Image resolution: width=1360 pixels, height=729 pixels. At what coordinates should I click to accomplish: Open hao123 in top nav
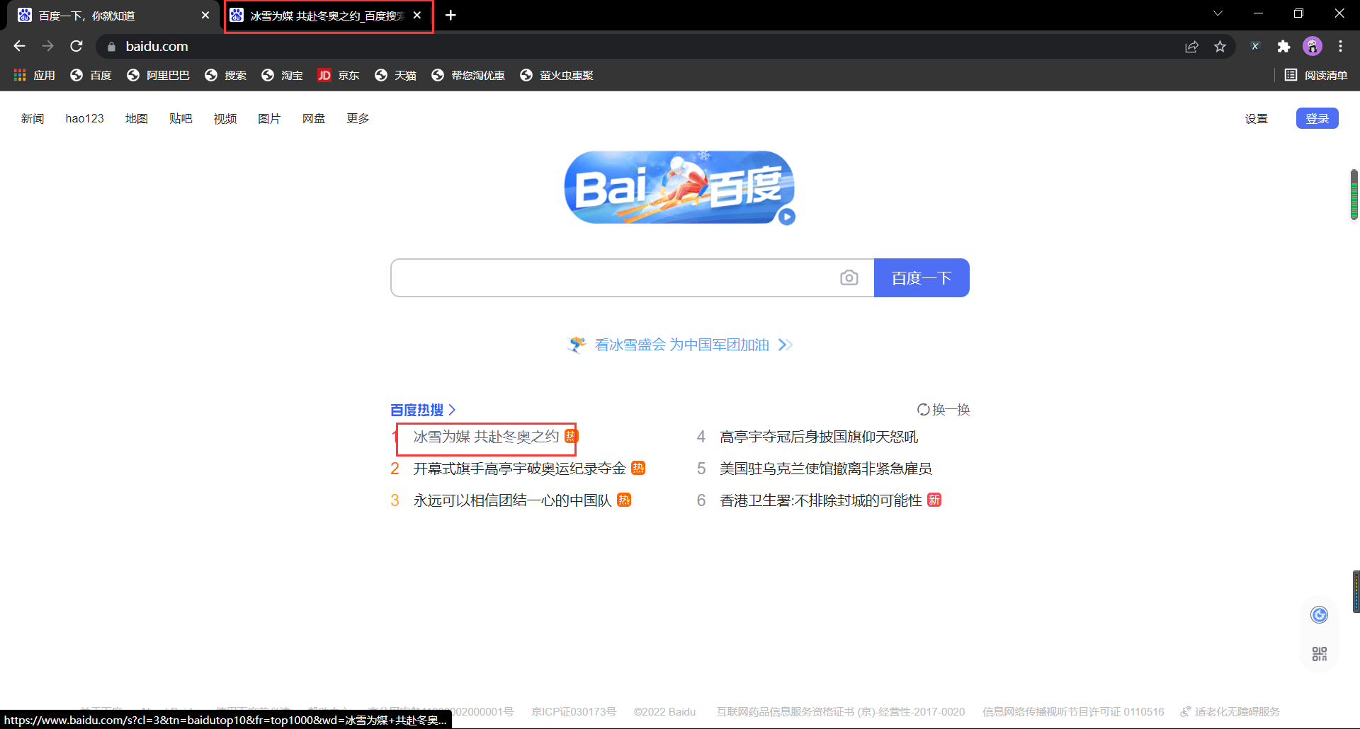[85, 118]
